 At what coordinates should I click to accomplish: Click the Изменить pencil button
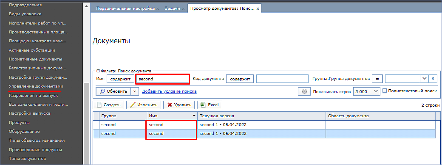[x=144, y=104]
